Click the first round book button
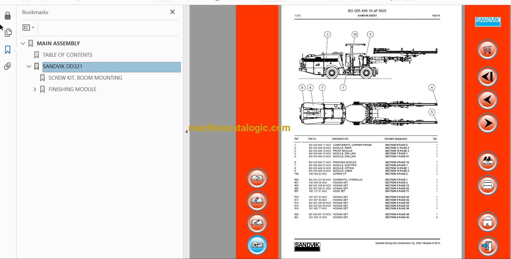 257,178
